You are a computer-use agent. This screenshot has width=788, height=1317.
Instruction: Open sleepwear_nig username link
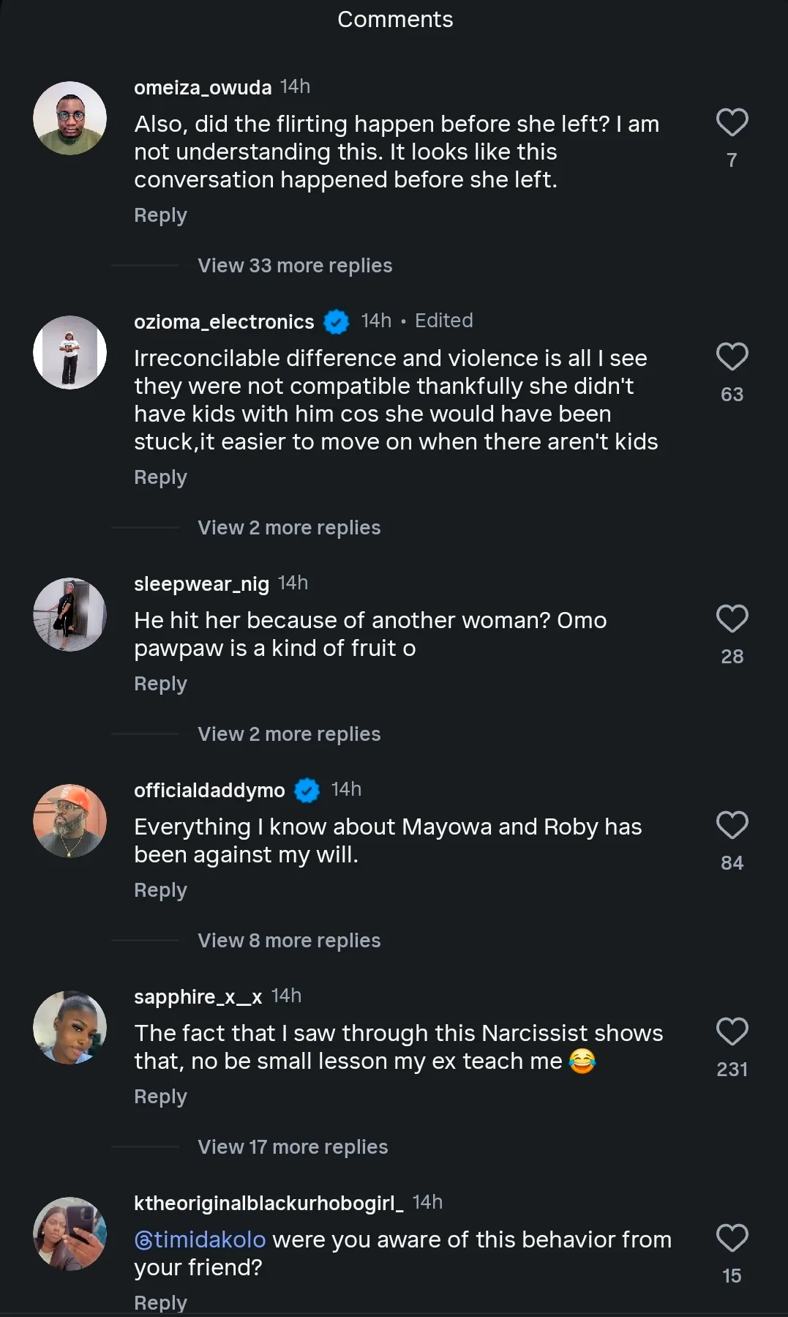[201, 584]
